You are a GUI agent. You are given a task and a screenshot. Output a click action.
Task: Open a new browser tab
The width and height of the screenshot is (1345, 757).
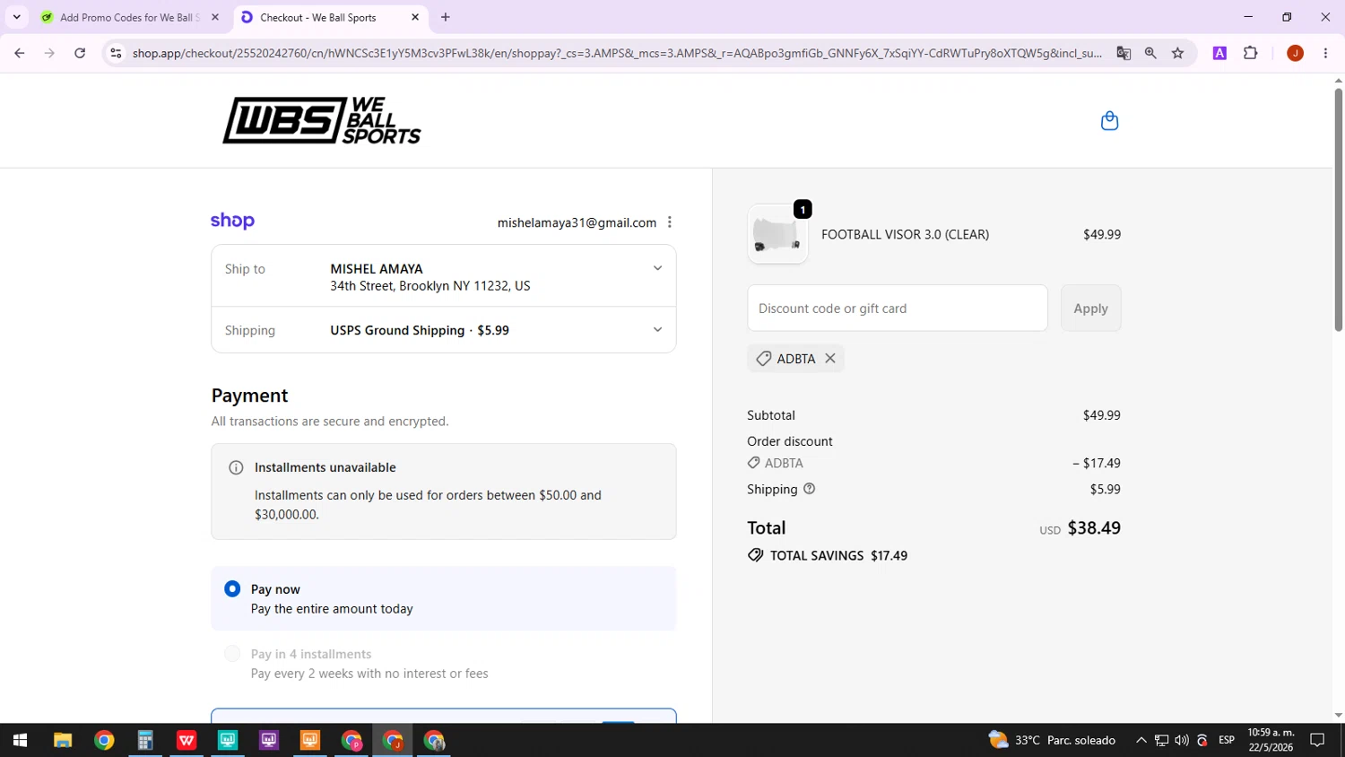pyautogui.click(x=446, y=17)
